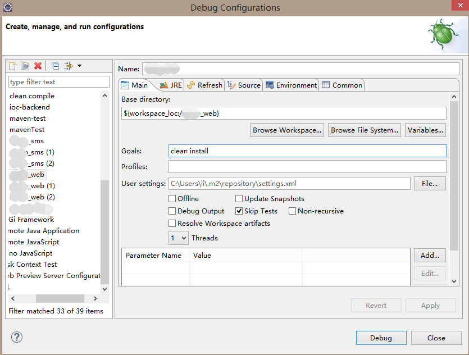Click the help question mark icon
The image size is (469, 355).
17,337
